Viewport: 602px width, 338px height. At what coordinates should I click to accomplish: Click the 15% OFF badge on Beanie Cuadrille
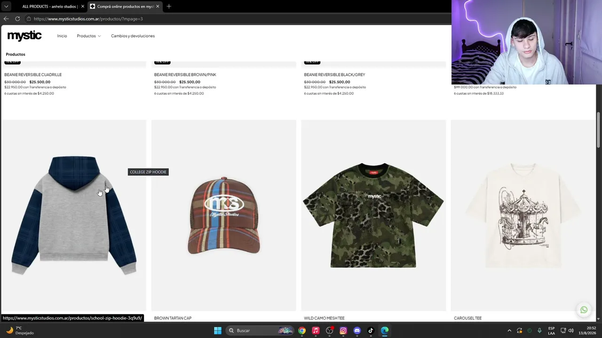[x=12, y=61]
